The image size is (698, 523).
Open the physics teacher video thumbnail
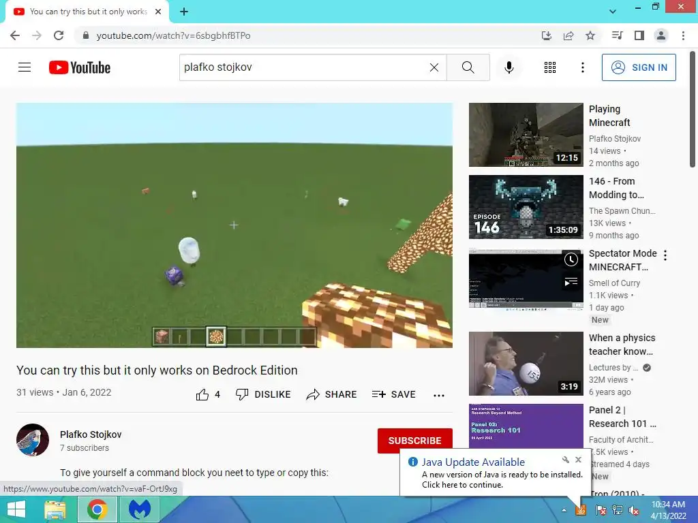pos(526,364)
